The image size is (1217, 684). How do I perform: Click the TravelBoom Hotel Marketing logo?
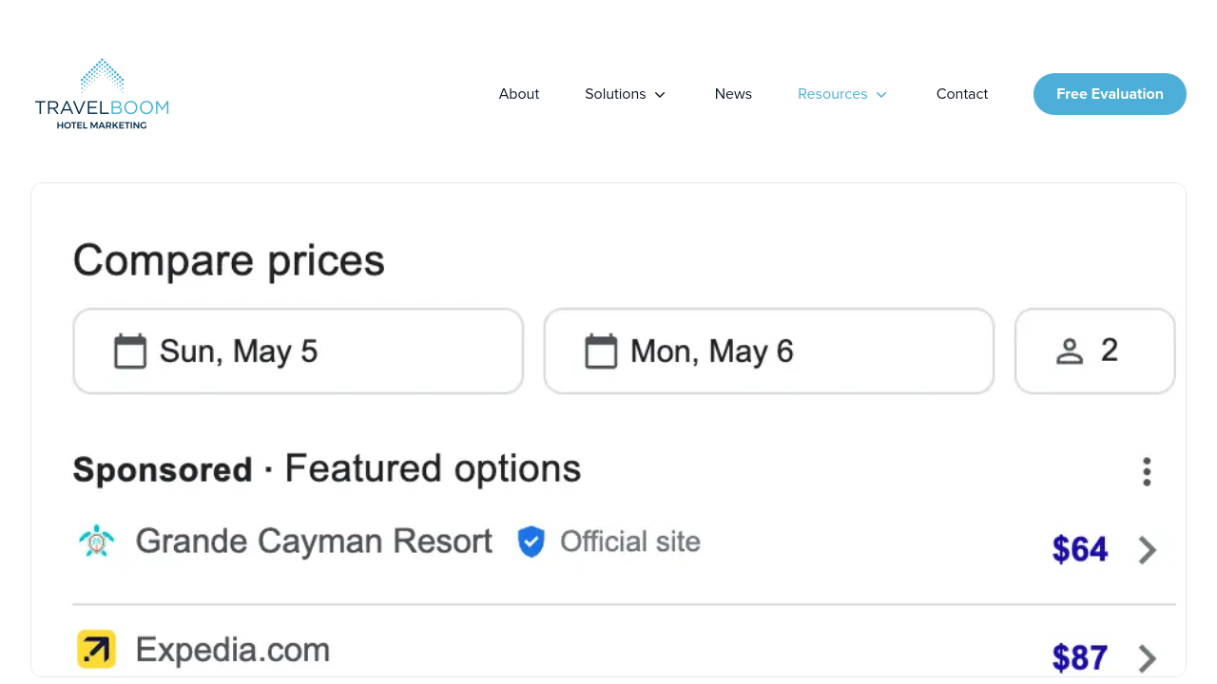102,94
